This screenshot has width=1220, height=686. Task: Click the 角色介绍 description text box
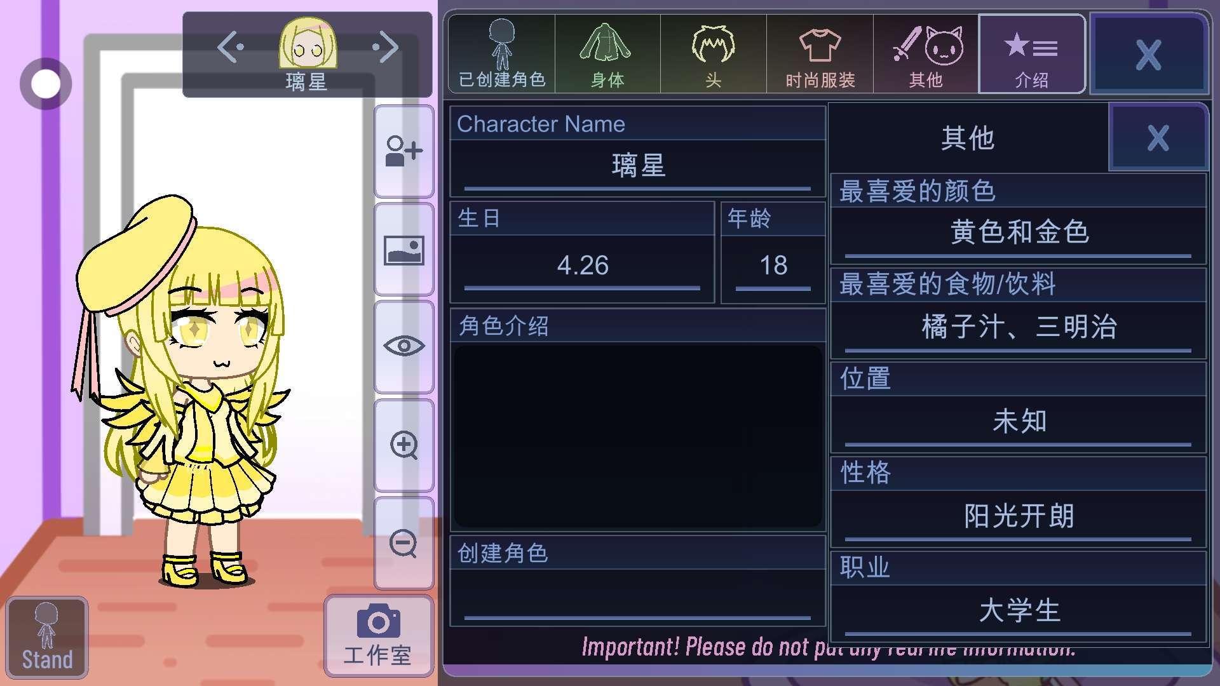pyautogui.click(x=638, y=436)
